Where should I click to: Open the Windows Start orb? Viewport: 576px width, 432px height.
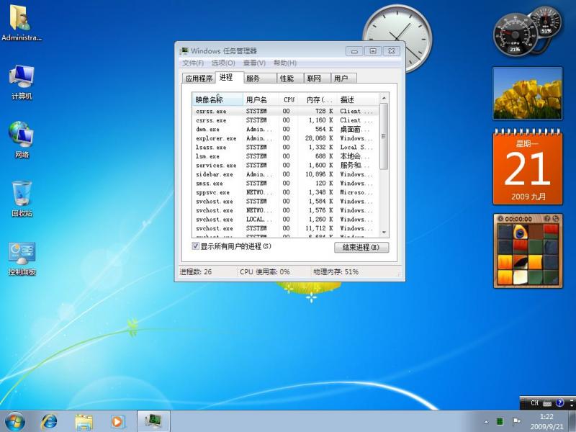point(14,421)
